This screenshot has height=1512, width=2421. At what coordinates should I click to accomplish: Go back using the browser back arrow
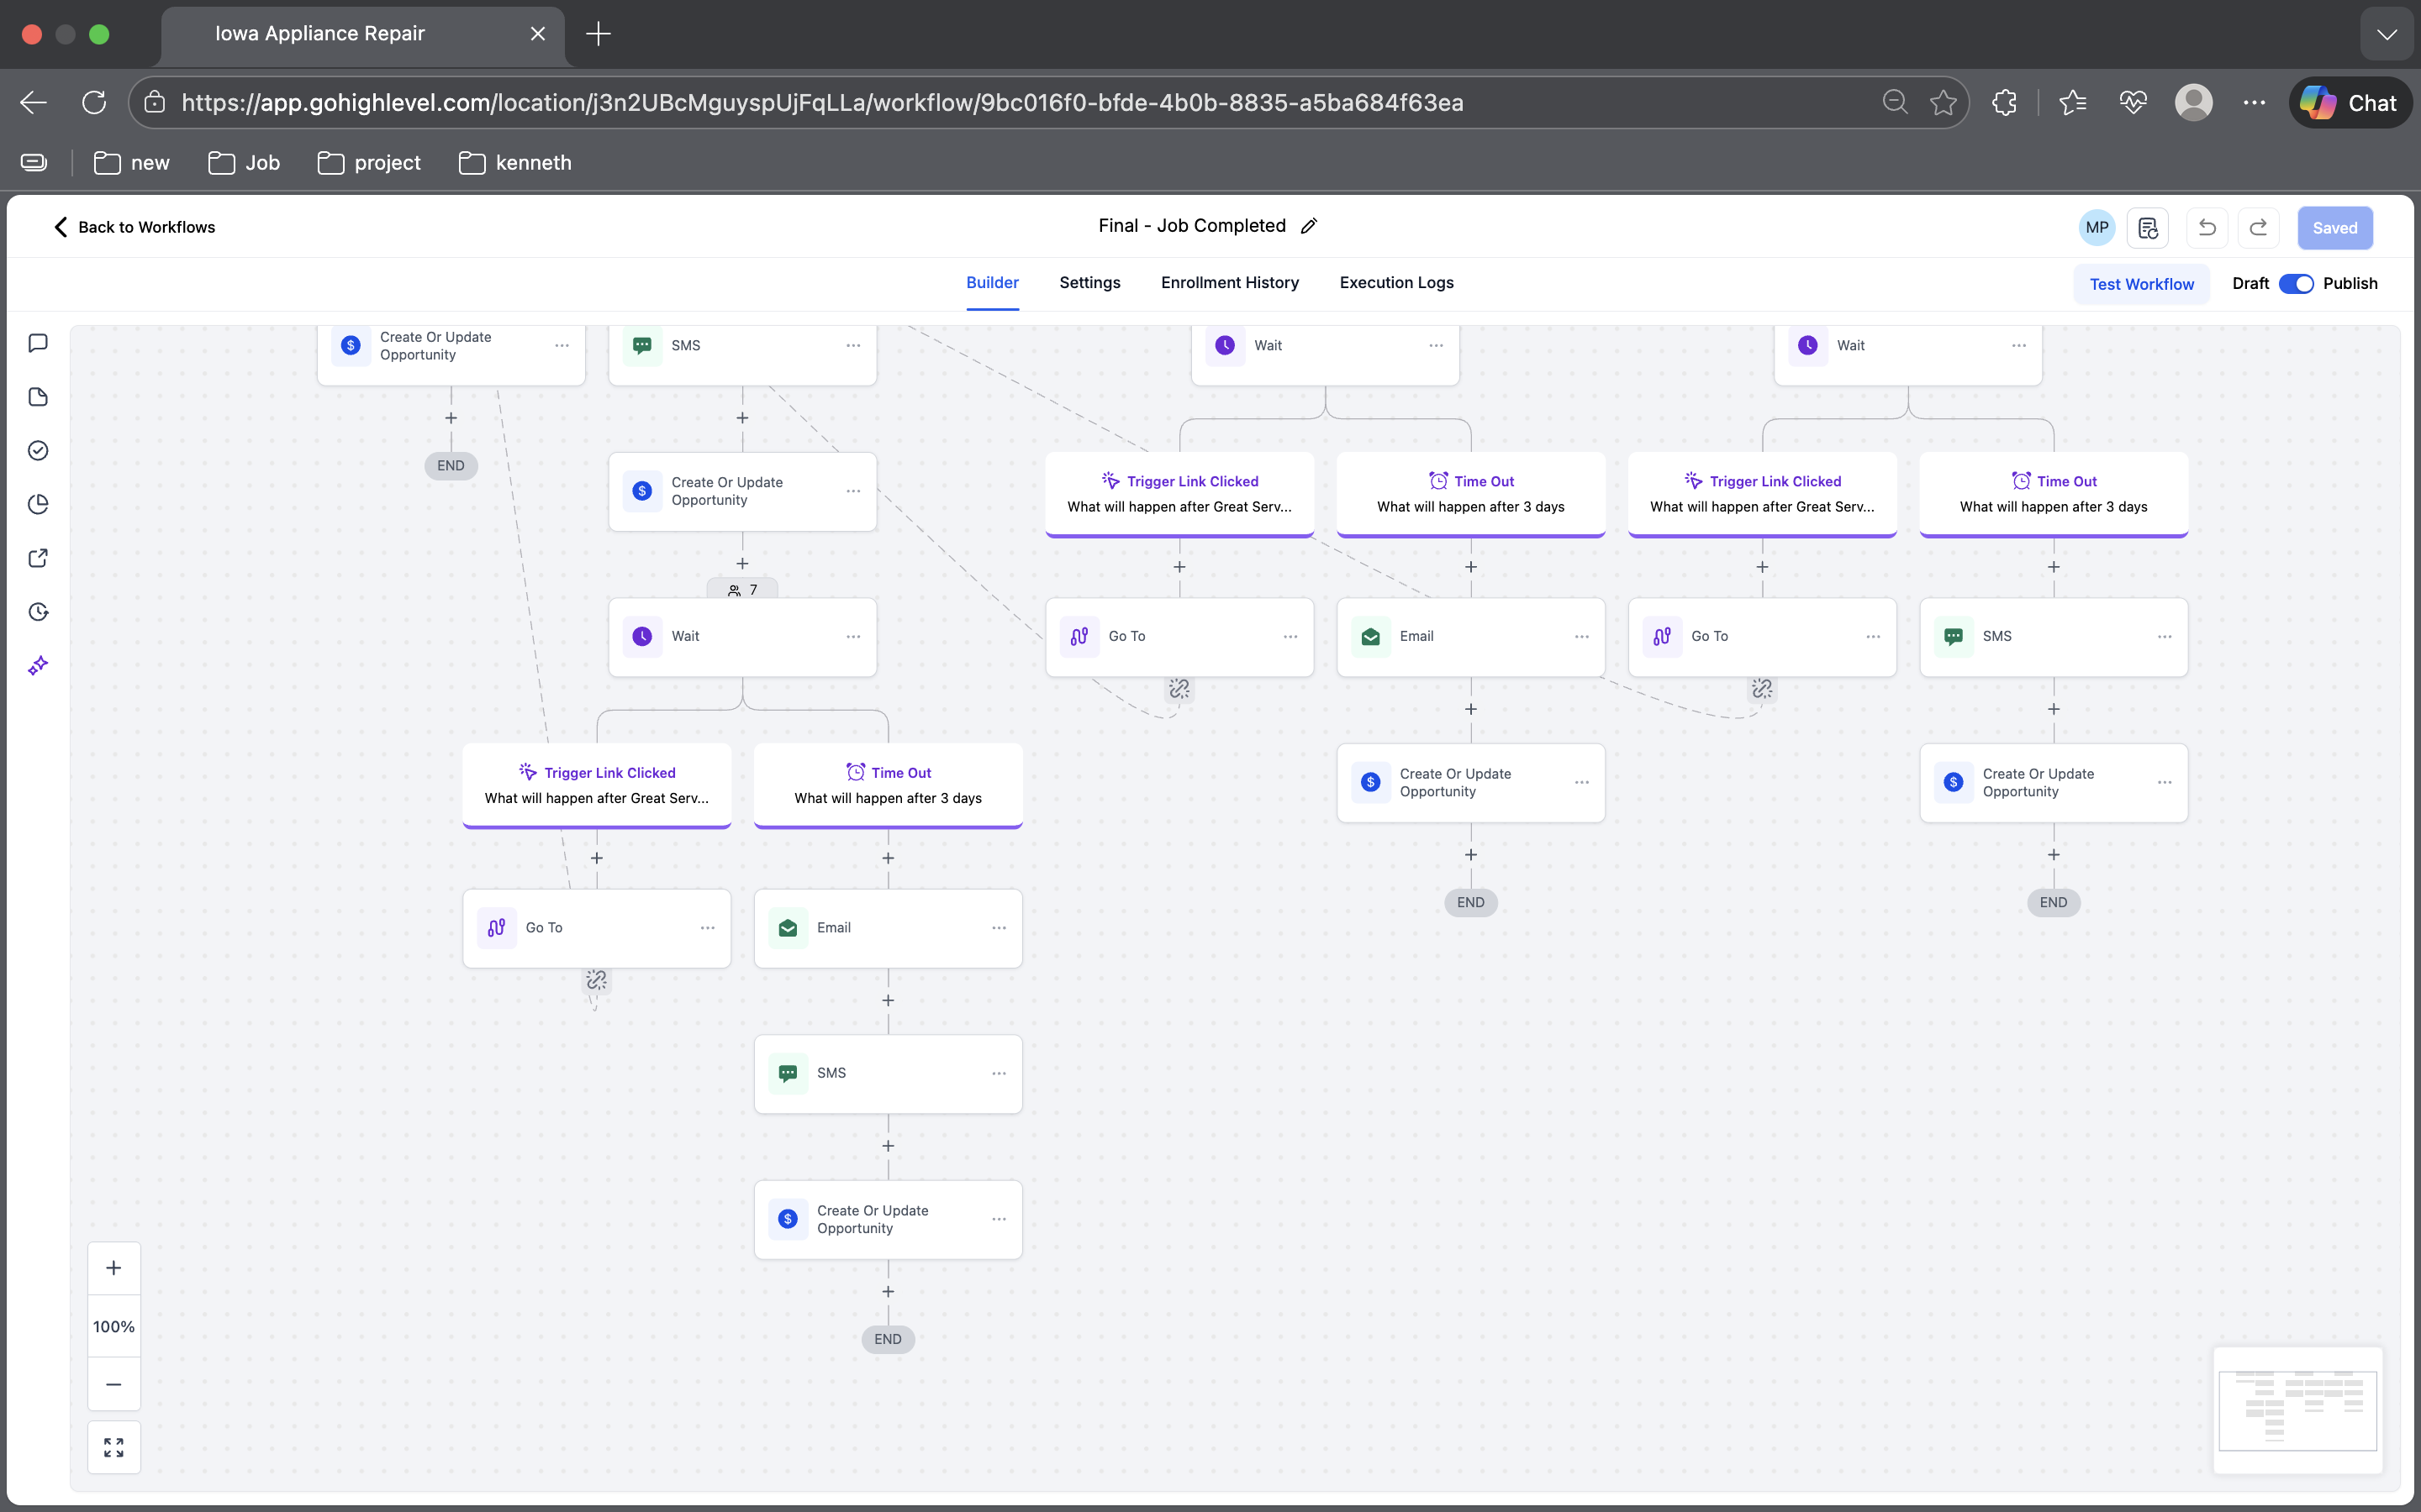(34, 102)
